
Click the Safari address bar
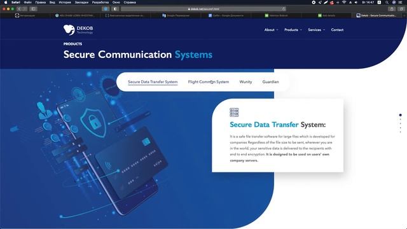tap(203, 9)
